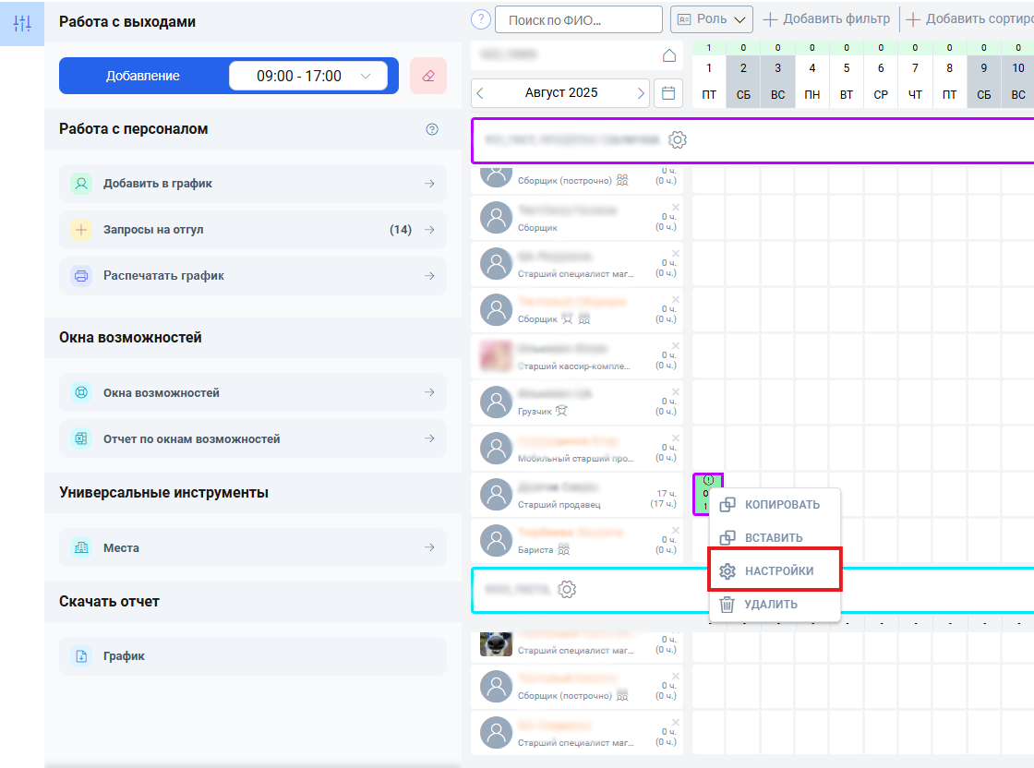
Task: Click the printer icon for Распечатать график
Action: (81, 276)
